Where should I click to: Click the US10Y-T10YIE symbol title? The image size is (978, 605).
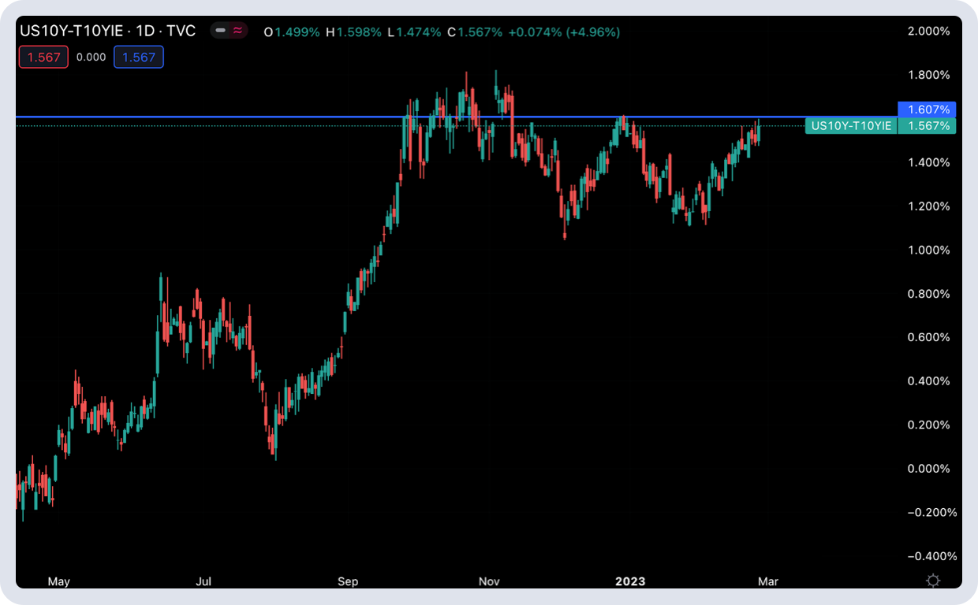coord(71,32)
